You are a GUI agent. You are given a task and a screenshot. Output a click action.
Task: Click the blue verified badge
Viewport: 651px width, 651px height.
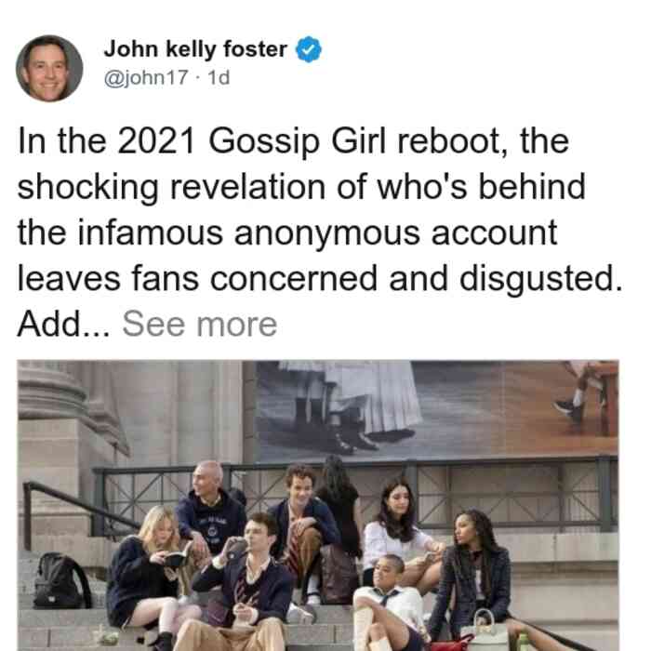308,49
